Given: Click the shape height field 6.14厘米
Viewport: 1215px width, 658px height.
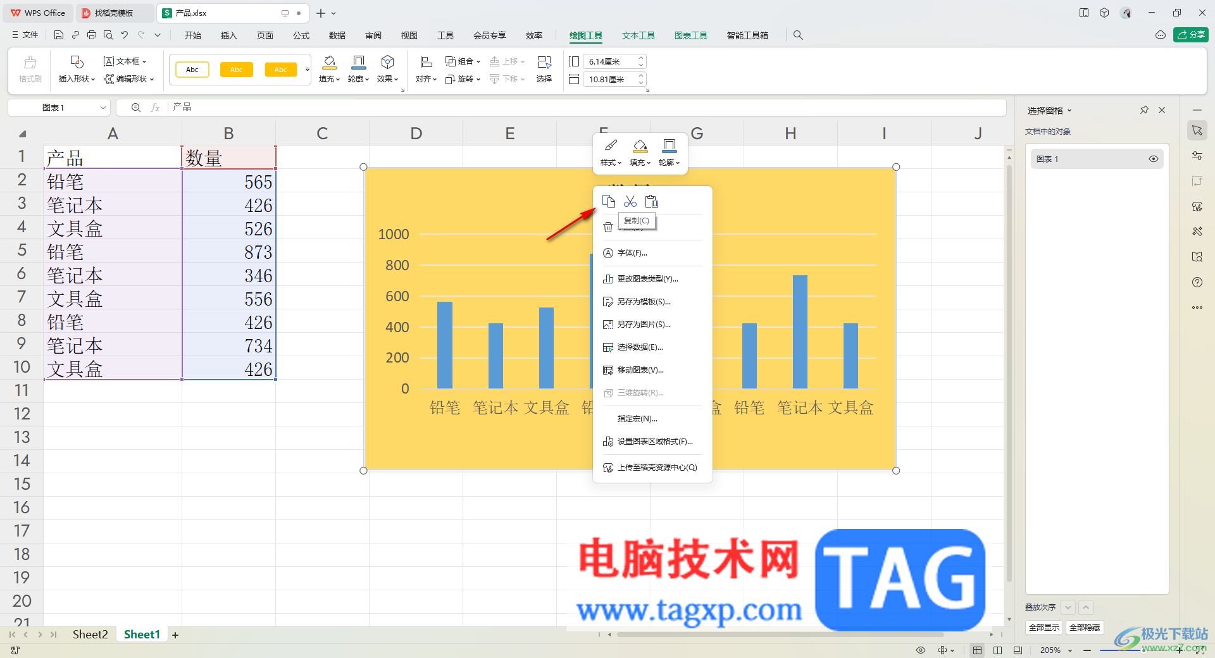Looking at the screenshot, I should [614, 61].
